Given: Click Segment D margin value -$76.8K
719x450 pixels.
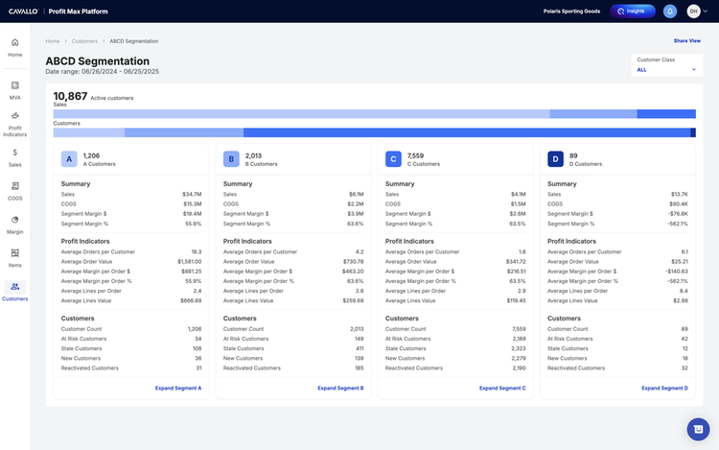Looking at the screenshot, I should click(678, 214).
